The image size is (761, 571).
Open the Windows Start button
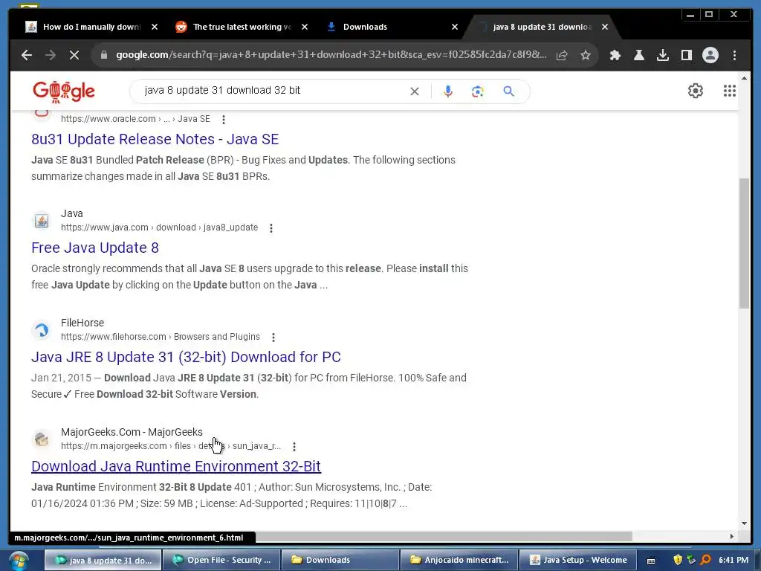coord(19,561)
